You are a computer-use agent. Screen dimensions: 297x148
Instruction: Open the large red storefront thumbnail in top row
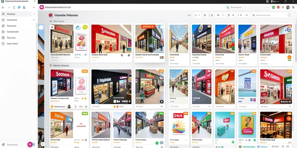coord(111,39)
